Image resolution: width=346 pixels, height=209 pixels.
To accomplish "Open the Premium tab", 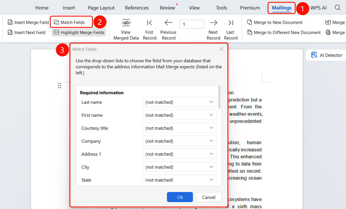I will [x=250, y=8].
